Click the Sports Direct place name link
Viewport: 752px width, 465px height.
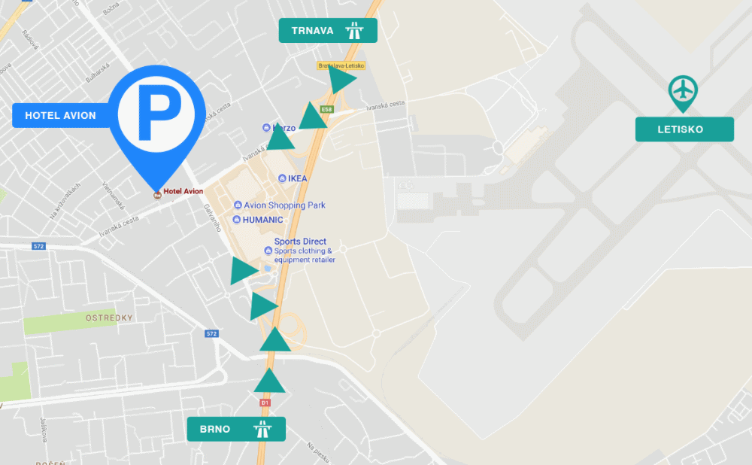(x=300, y=242)
